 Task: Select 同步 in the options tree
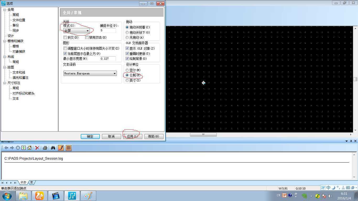tap(16, 31)
